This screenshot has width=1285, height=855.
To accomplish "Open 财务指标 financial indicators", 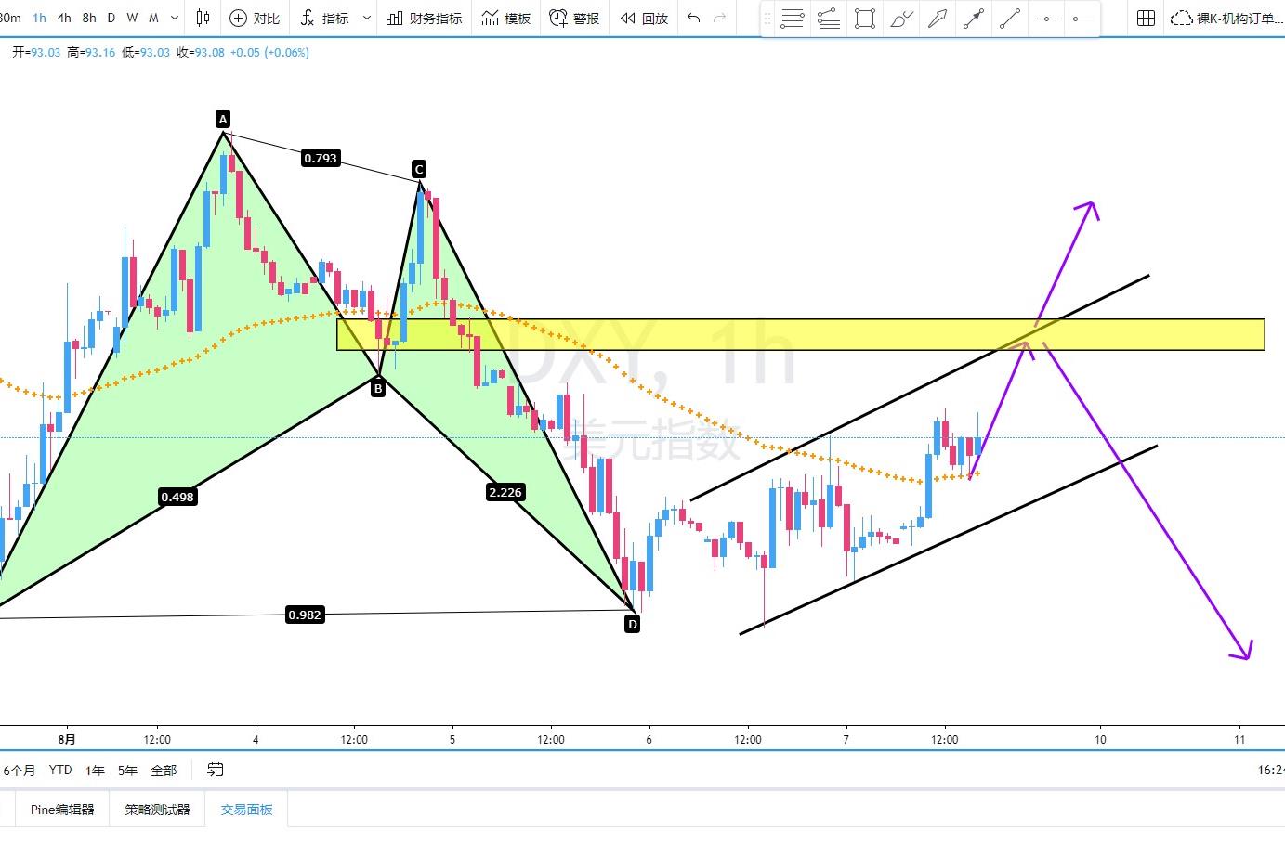I will click(424, 18).
